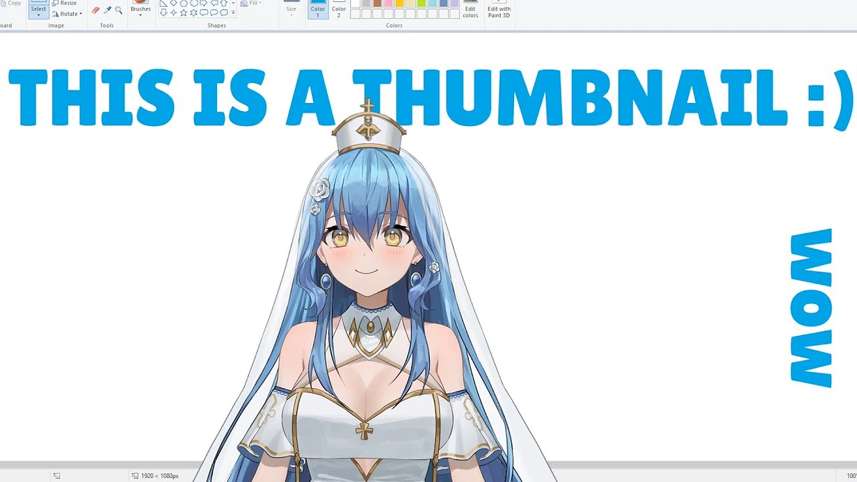Pick the lavender color swatch
This screenshot has height=482, width=857.
coord(454,3)
